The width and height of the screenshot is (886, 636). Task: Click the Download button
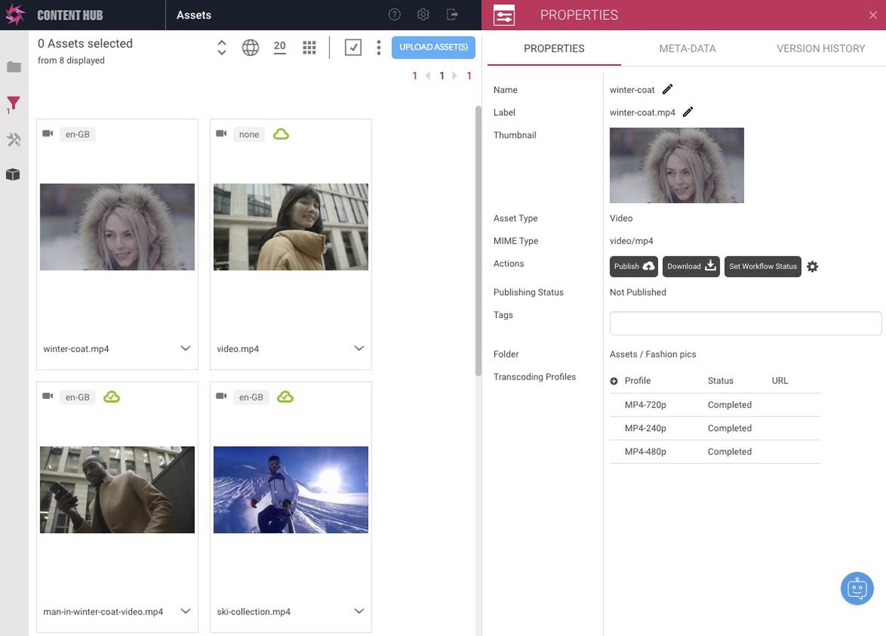click(x=691, y=266)
